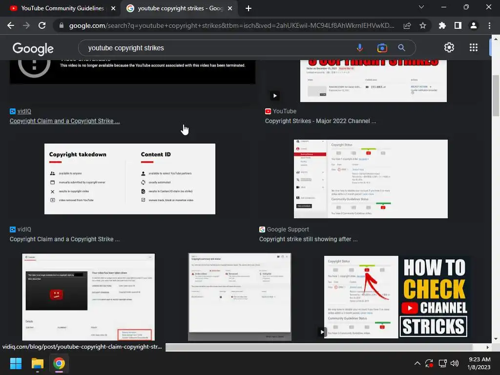Open the volume speaker control

coord(455,363)
